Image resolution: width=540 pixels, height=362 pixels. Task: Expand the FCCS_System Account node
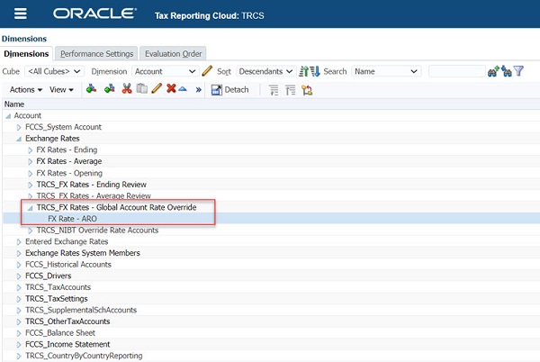click(x=19, y=128)
